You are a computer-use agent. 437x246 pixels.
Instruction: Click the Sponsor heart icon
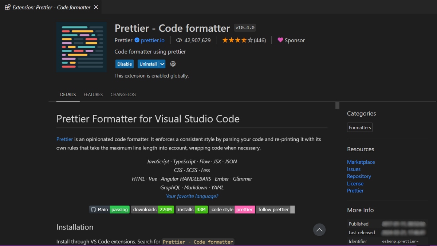(x=280, y=40)
